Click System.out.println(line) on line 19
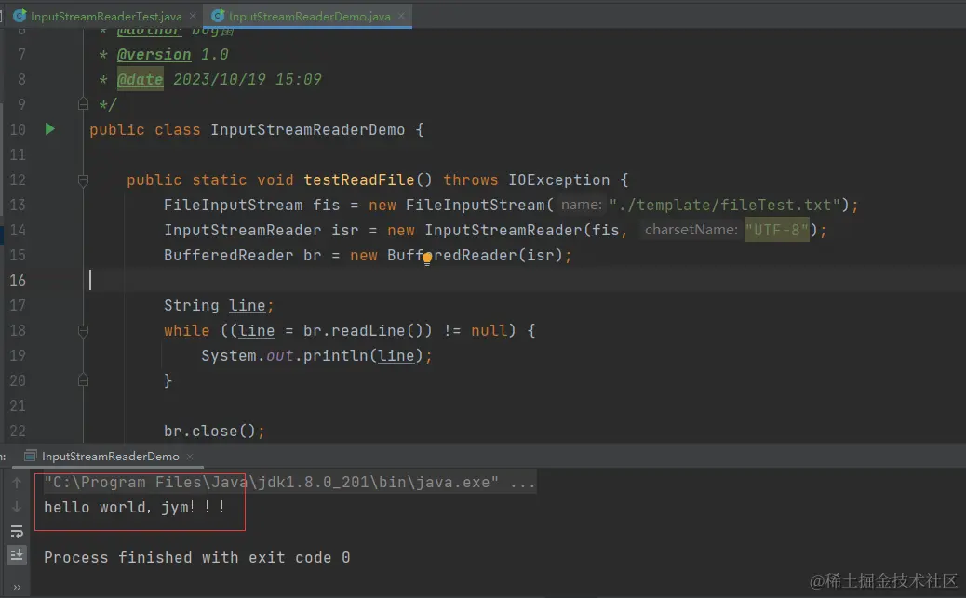The height and width of the screenshot is (598, 966). coord(316,356)
